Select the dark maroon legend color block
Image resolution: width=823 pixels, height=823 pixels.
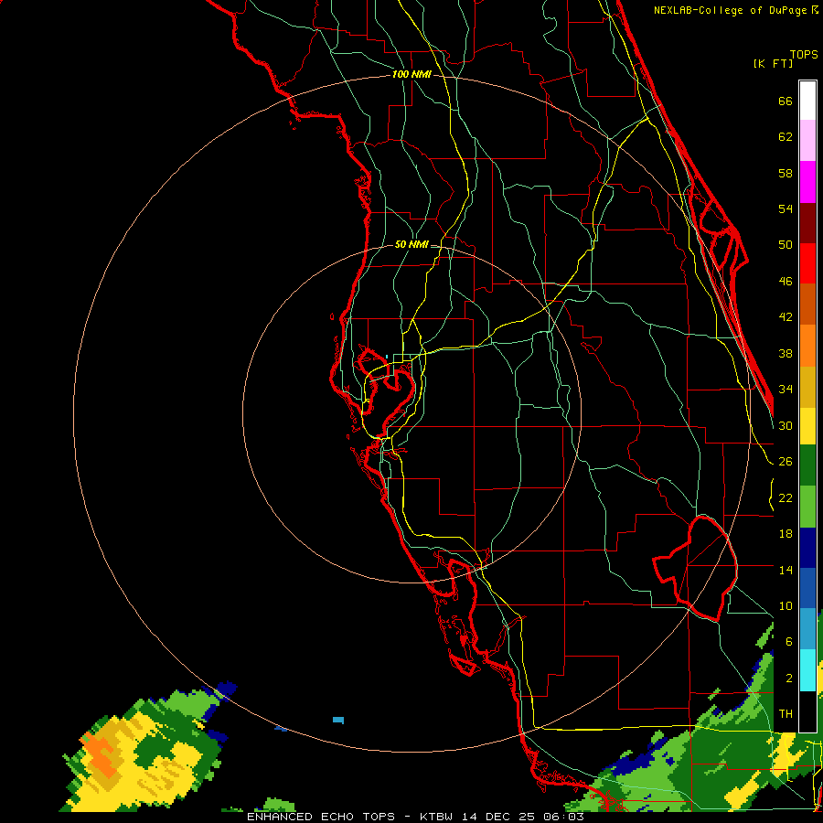(807, 223)
